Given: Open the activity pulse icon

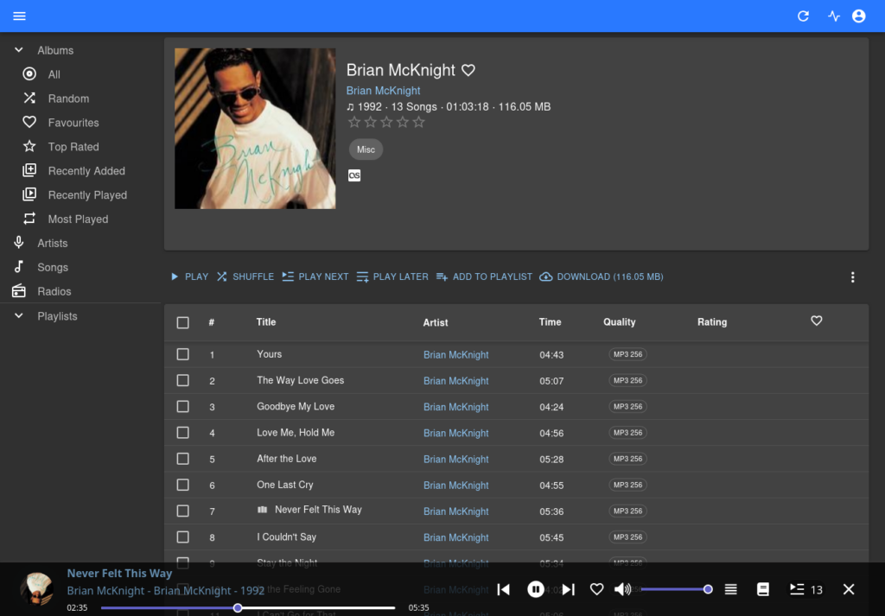Looking at the screenshot, I should [x=834, y=16].
